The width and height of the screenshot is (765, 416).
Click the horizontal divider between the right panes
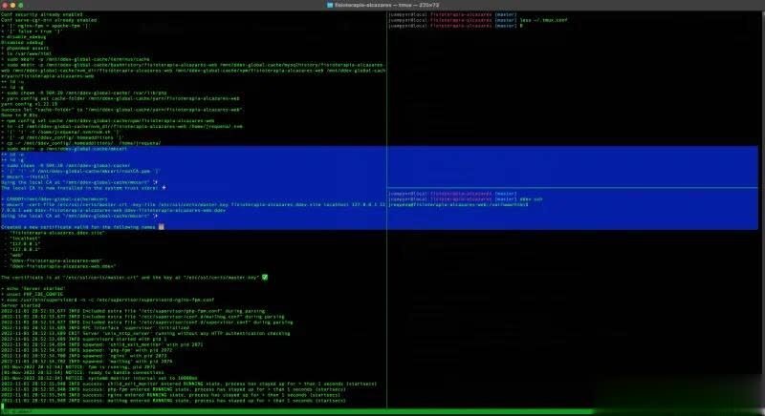pos(574,187)
